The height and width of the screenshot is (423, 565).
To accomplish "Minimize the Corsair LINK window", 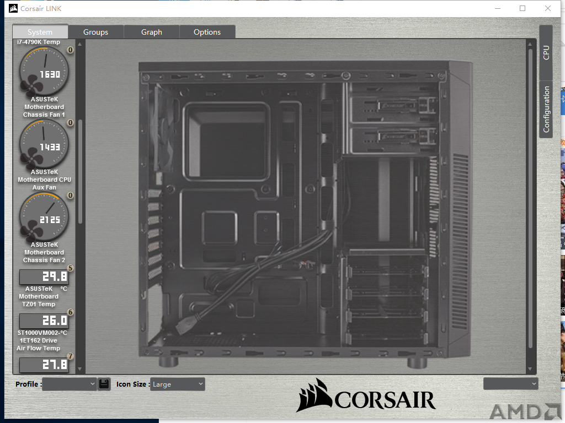I will point(498,8).
